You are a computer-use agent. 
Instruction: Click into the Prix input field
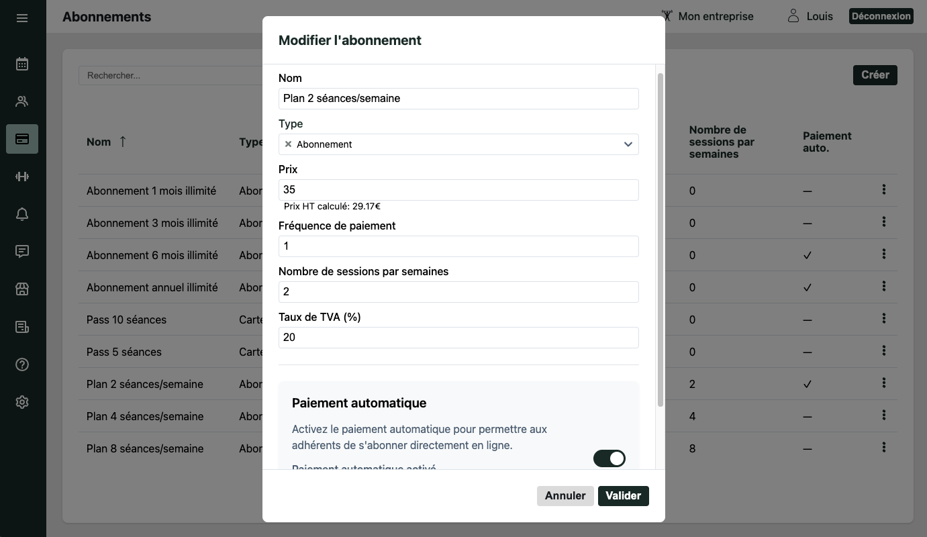tap(458, 190)
